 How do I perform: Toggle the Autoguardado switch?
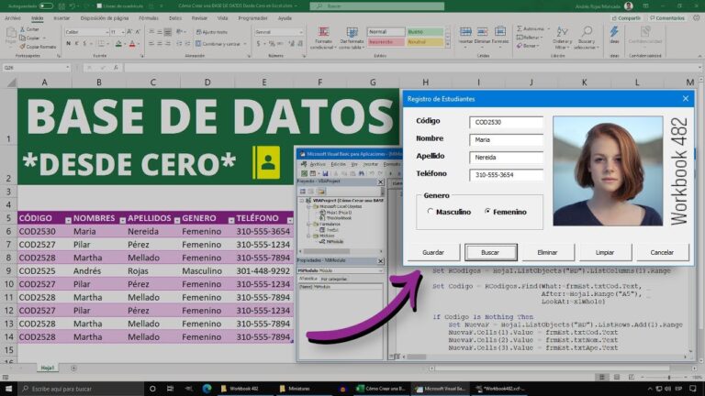point(46,5)
